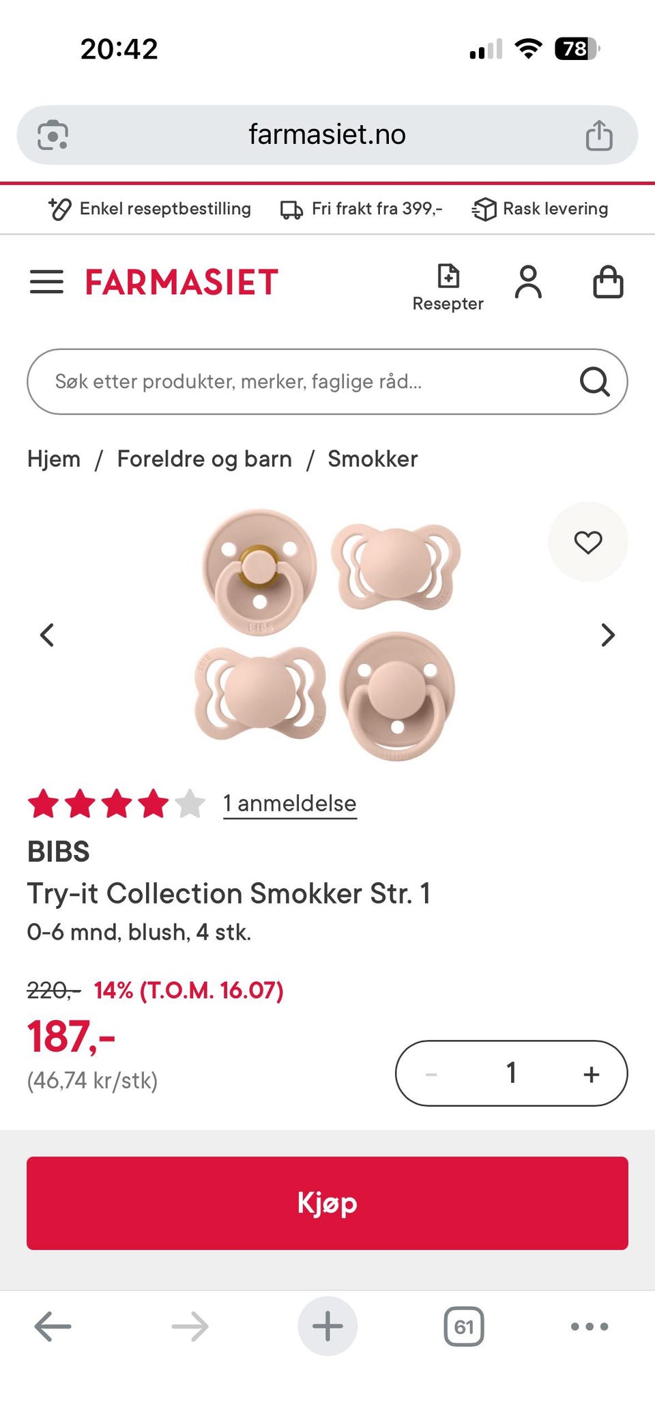Open the Smokker breadcrumb category
Screen dimensions: 655x1420
(x=373, y=459)
